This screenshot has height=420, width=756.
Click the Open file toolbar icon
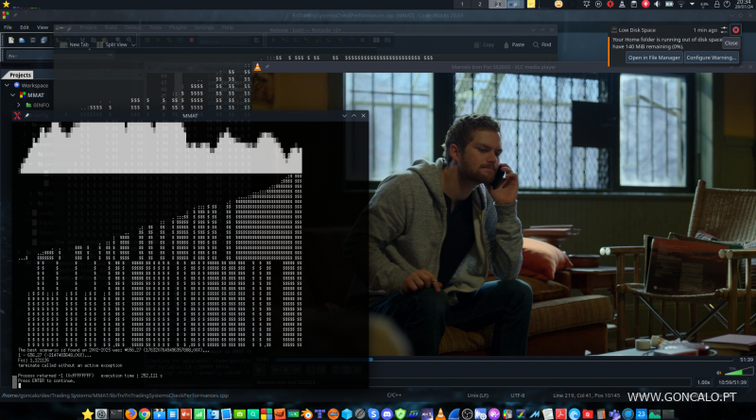22,40
